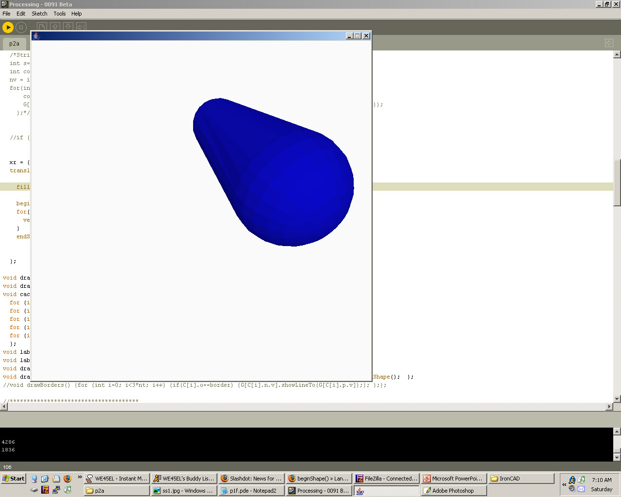
Task: Click the volume speaker tray icon
Action: (572, 489)
